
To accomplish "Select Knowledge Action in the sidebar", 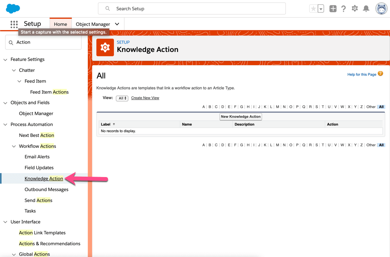I will point(44,179).
